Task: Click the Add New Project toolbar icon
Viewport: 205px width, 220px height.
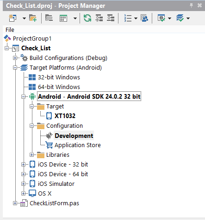Action: point(12,18)
